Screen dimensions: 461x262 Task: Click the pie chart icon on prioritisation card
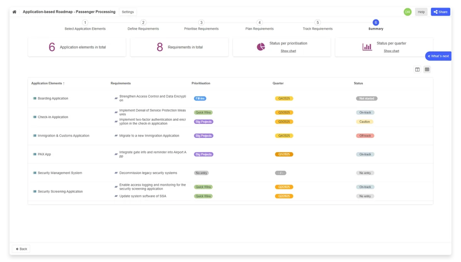point(260,46)
